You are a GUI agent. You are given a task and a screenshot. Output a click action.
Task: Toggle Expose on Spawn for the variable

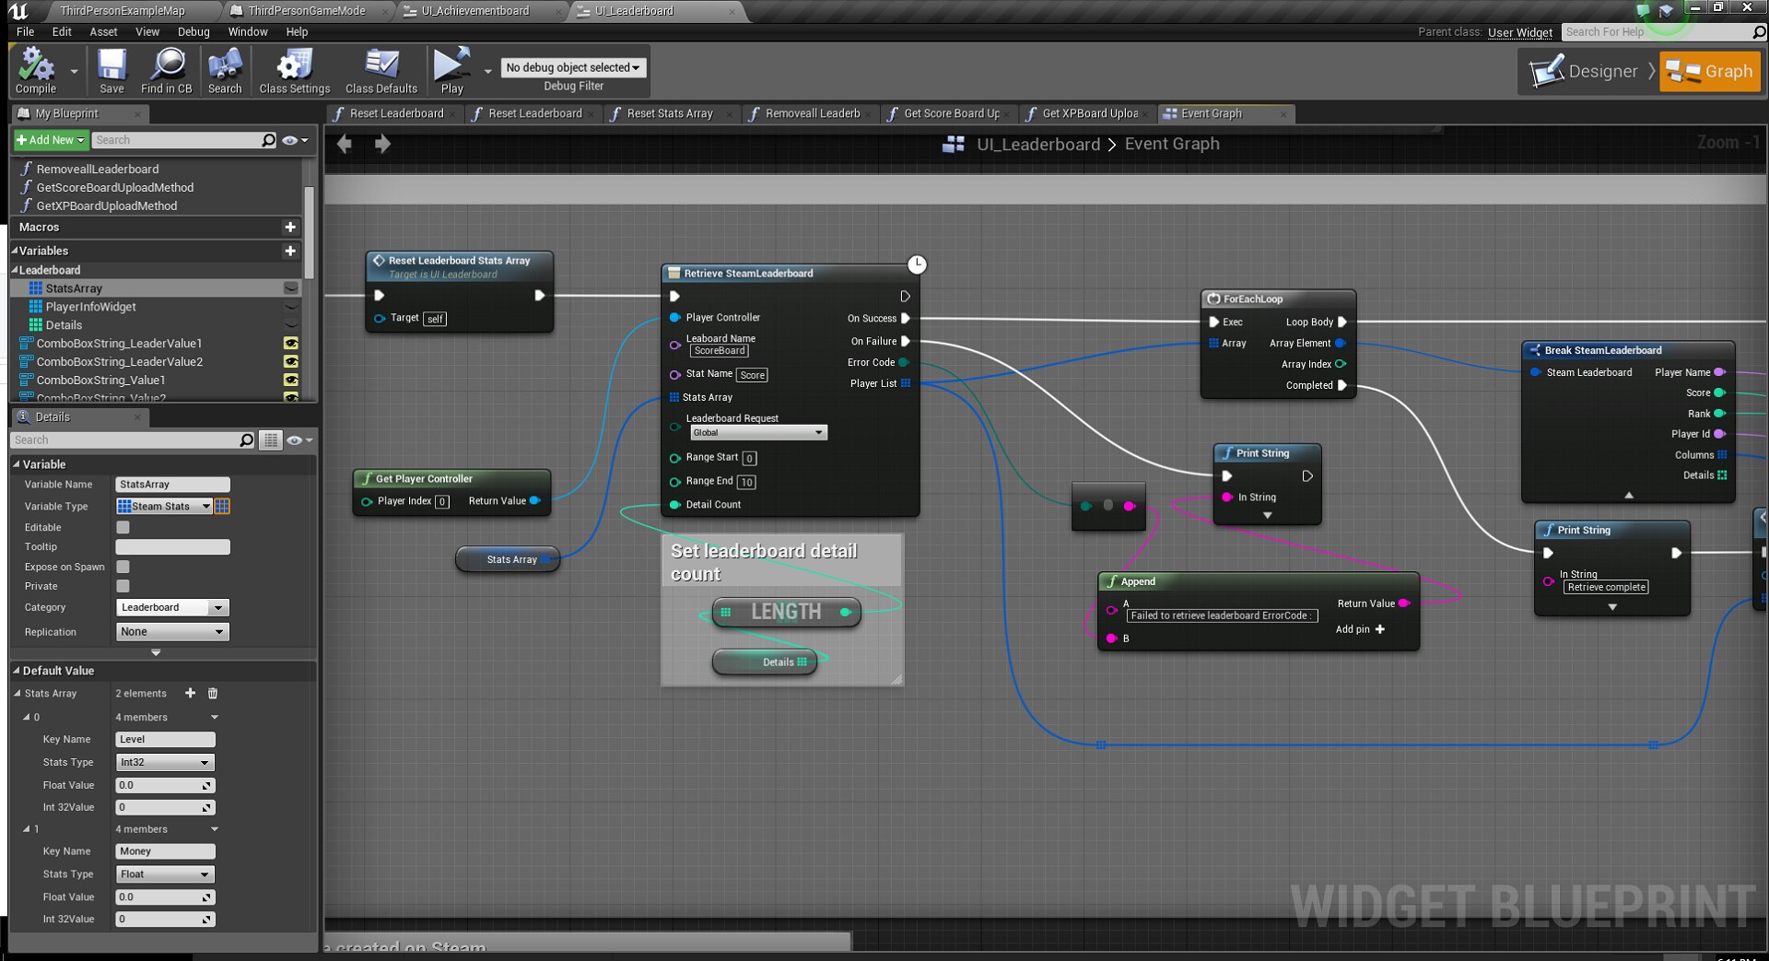point(123,567)
